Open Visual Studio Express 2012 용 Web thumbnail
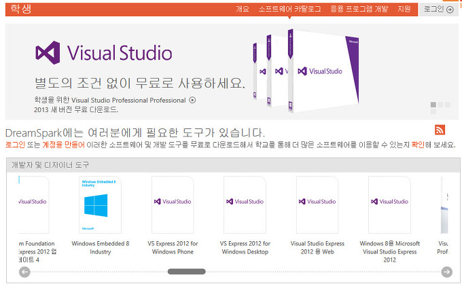 coord(317,205)
